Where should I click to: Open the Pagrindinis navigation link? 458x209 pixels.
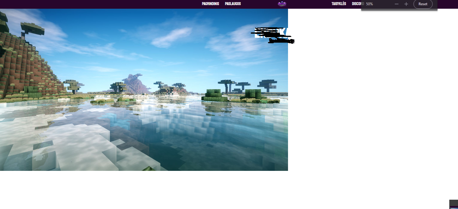click(211, 4)
